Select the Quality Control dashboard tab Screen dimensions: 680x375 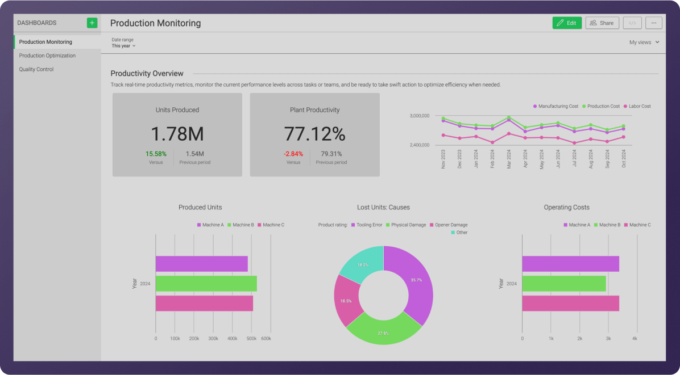[35, 69]
